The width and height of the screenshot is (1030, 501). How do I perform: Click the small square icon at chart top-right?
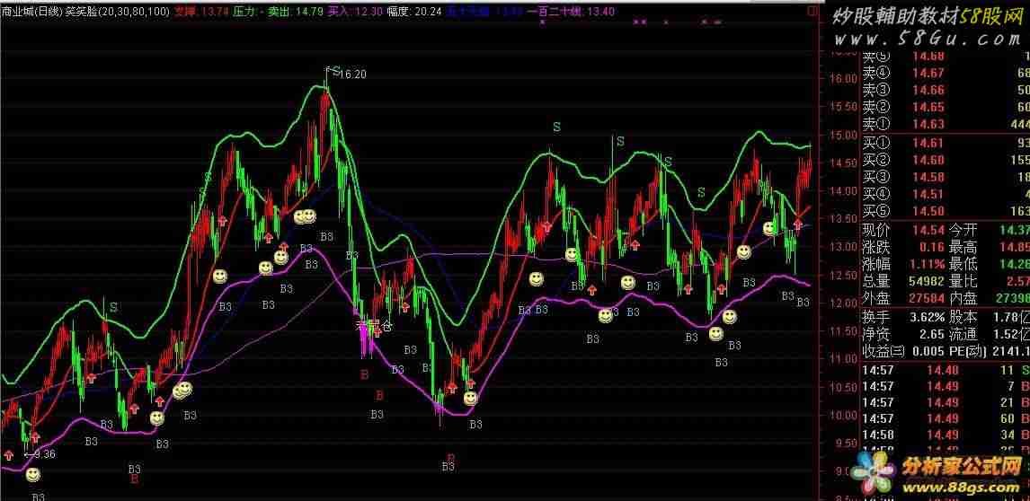point(814,11)
